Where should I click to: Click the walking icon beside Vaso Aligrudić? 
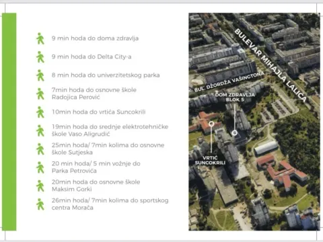click(x=40, y=130)
